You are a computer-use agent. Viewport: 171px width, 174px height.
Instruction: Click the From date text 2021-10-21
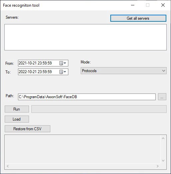(28, 63)
